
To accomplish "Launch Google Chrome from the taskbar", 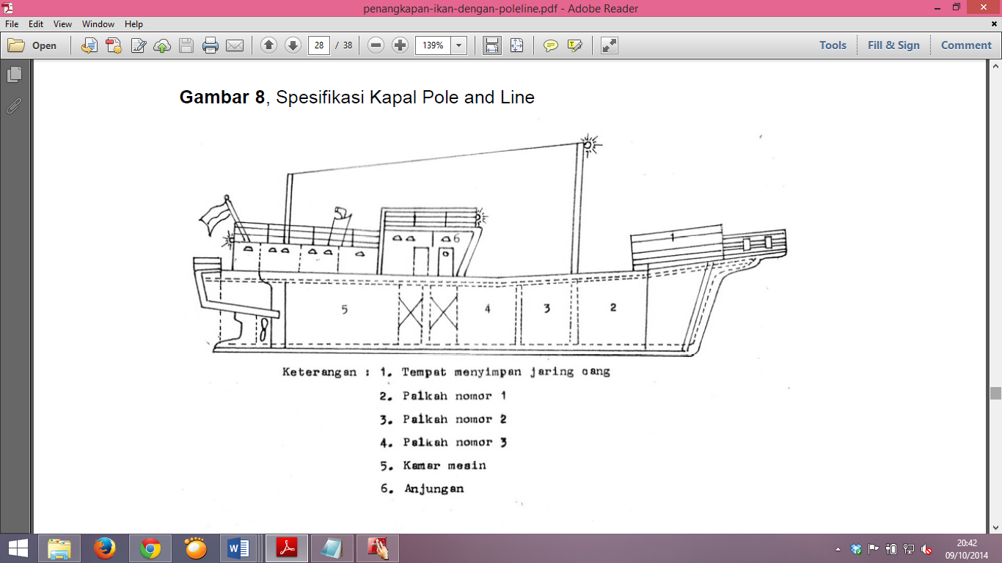I will tap(150, 548).
